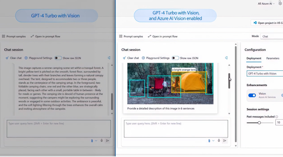The width and height of the screenshot is (283, 157).
Task: Click the left panel's user query text box
Action: click(59, 129)
